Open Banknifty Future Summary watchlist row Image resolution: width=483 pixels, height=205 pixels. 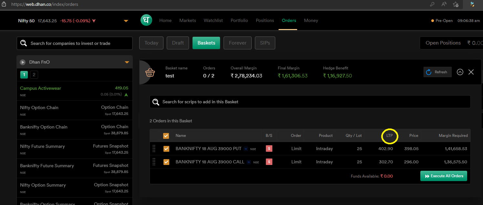pos(74,169)
